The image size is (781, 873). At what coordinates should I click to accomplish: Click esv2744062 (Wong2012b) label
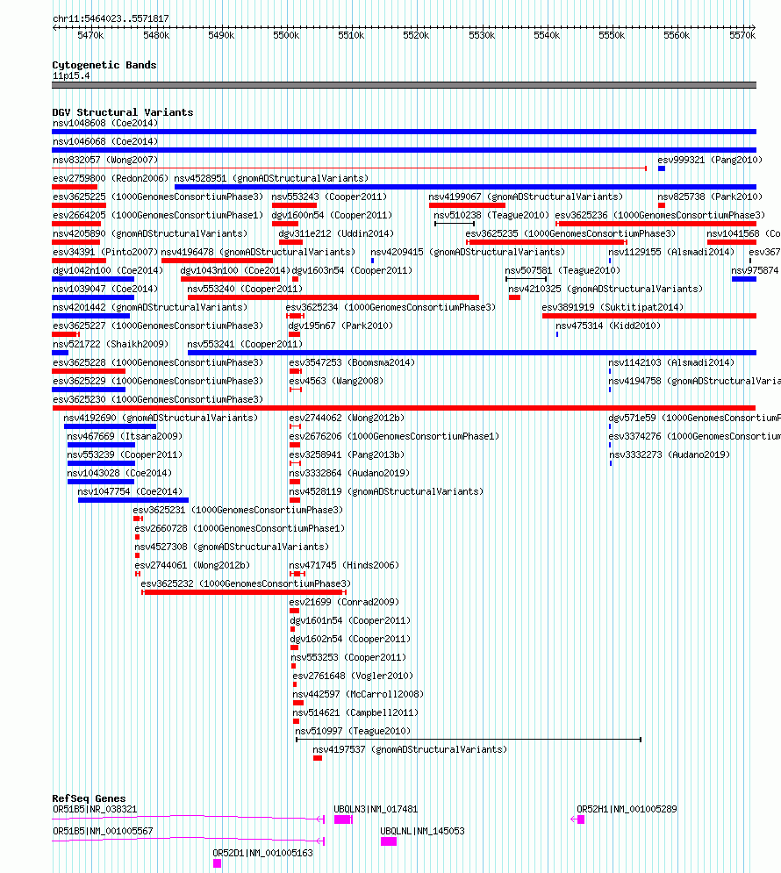click(x=347, y=417)
